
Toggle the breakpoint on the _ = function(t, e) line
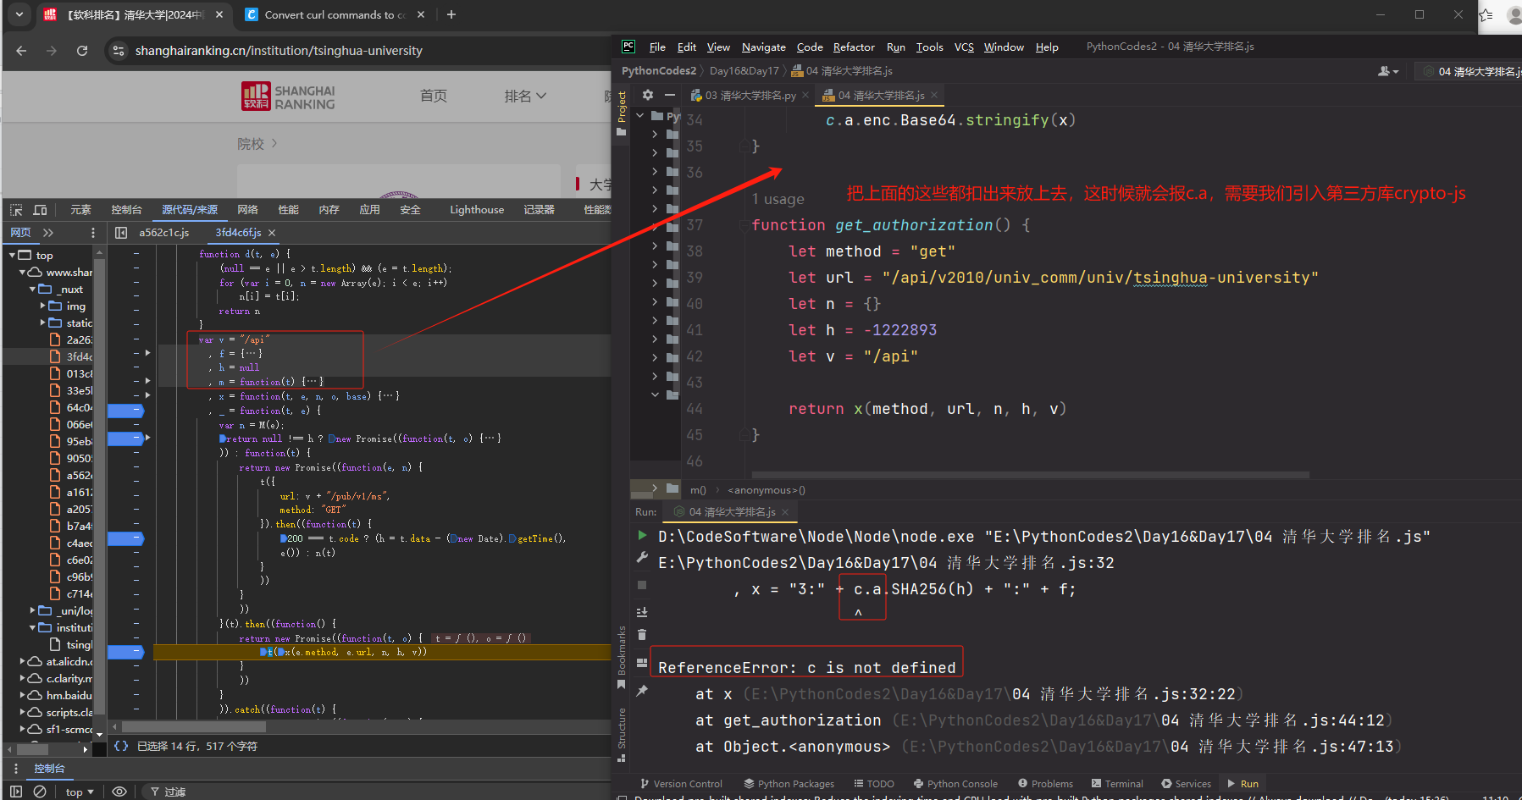125,411
